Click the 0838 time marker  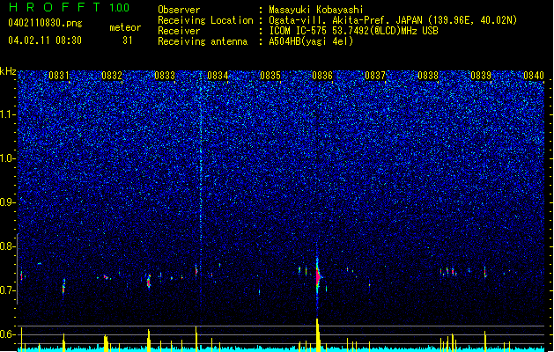428,76
